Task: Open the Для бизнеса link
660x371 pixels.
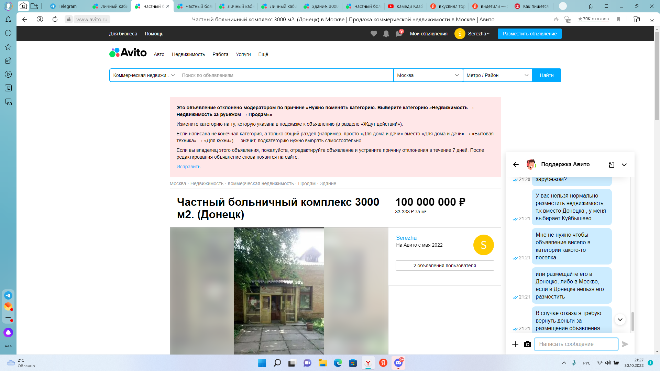Action: click(x=123, y=34)
